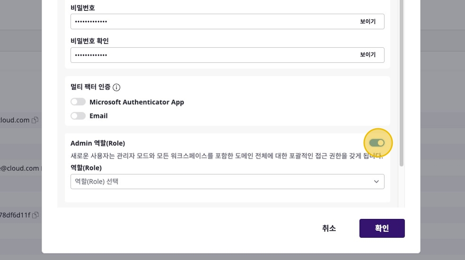The height and width of the screenshot is (260, 465).
Task: Enable Email multi-factor authentication
Action: click(78, 116)
